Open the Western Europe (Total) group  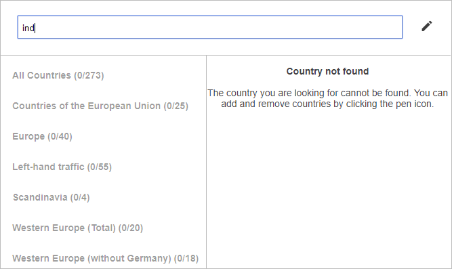coord(77,228)
